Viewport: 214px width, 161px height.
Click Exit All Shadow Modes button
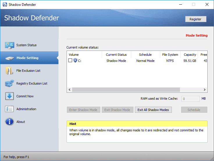(x=153, y=110)
